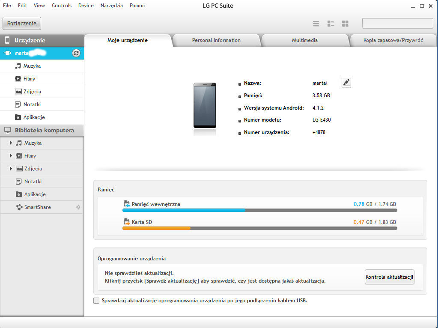This screenshot has height=328, width=438.
Task: Click the 1.83 GB SD card total
Action: click(x=387, y=222)
